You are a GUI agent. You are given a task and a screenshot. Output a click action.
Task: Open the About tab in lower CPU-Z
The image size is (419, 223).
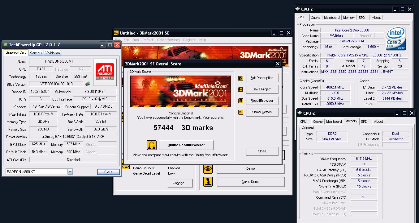point(378,122)
